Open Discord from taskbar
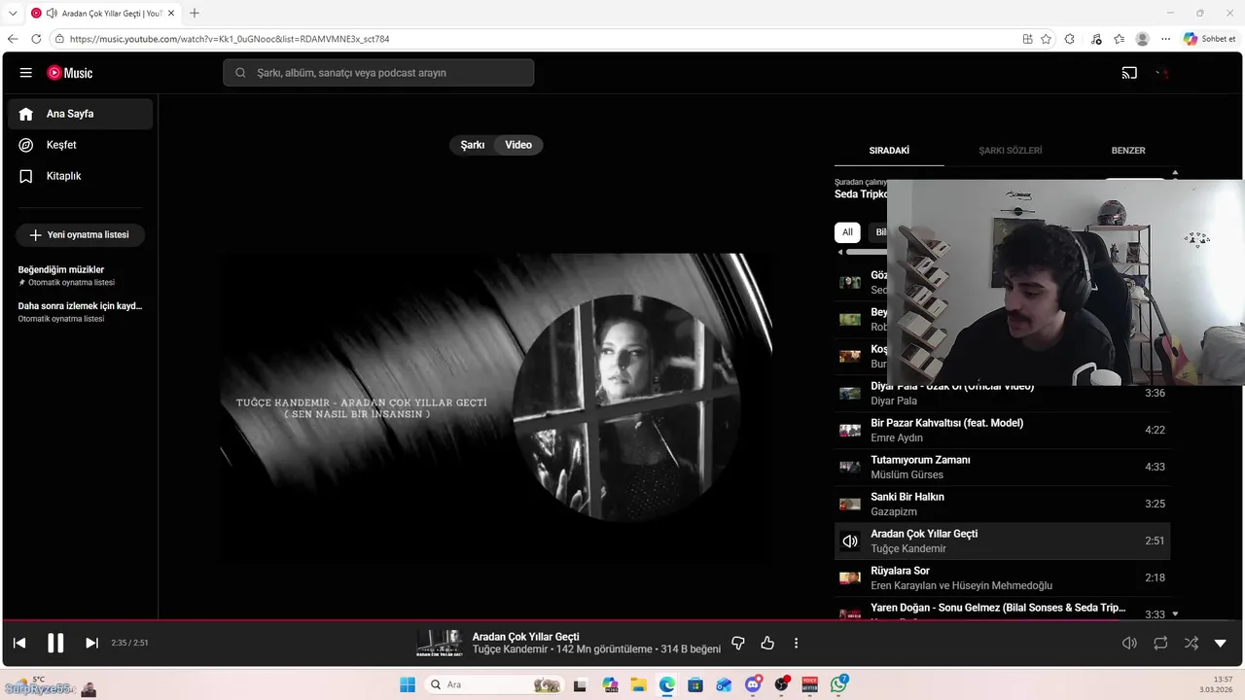1245x700 pixels. pyautogui.click(x=753, y=684)
